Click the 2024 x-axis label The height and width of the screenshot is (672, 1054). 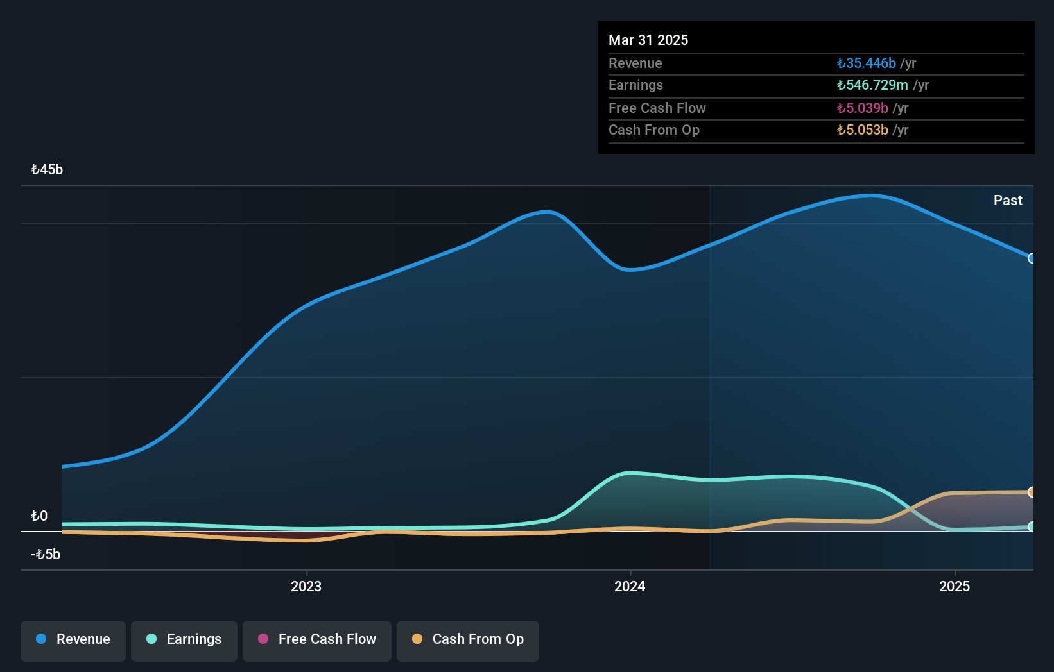(x=630, y=586)
